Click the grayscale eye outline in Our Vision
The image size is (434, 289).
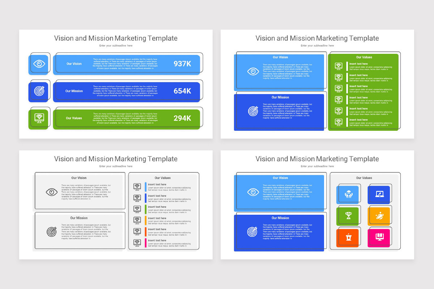click(52, 192)
